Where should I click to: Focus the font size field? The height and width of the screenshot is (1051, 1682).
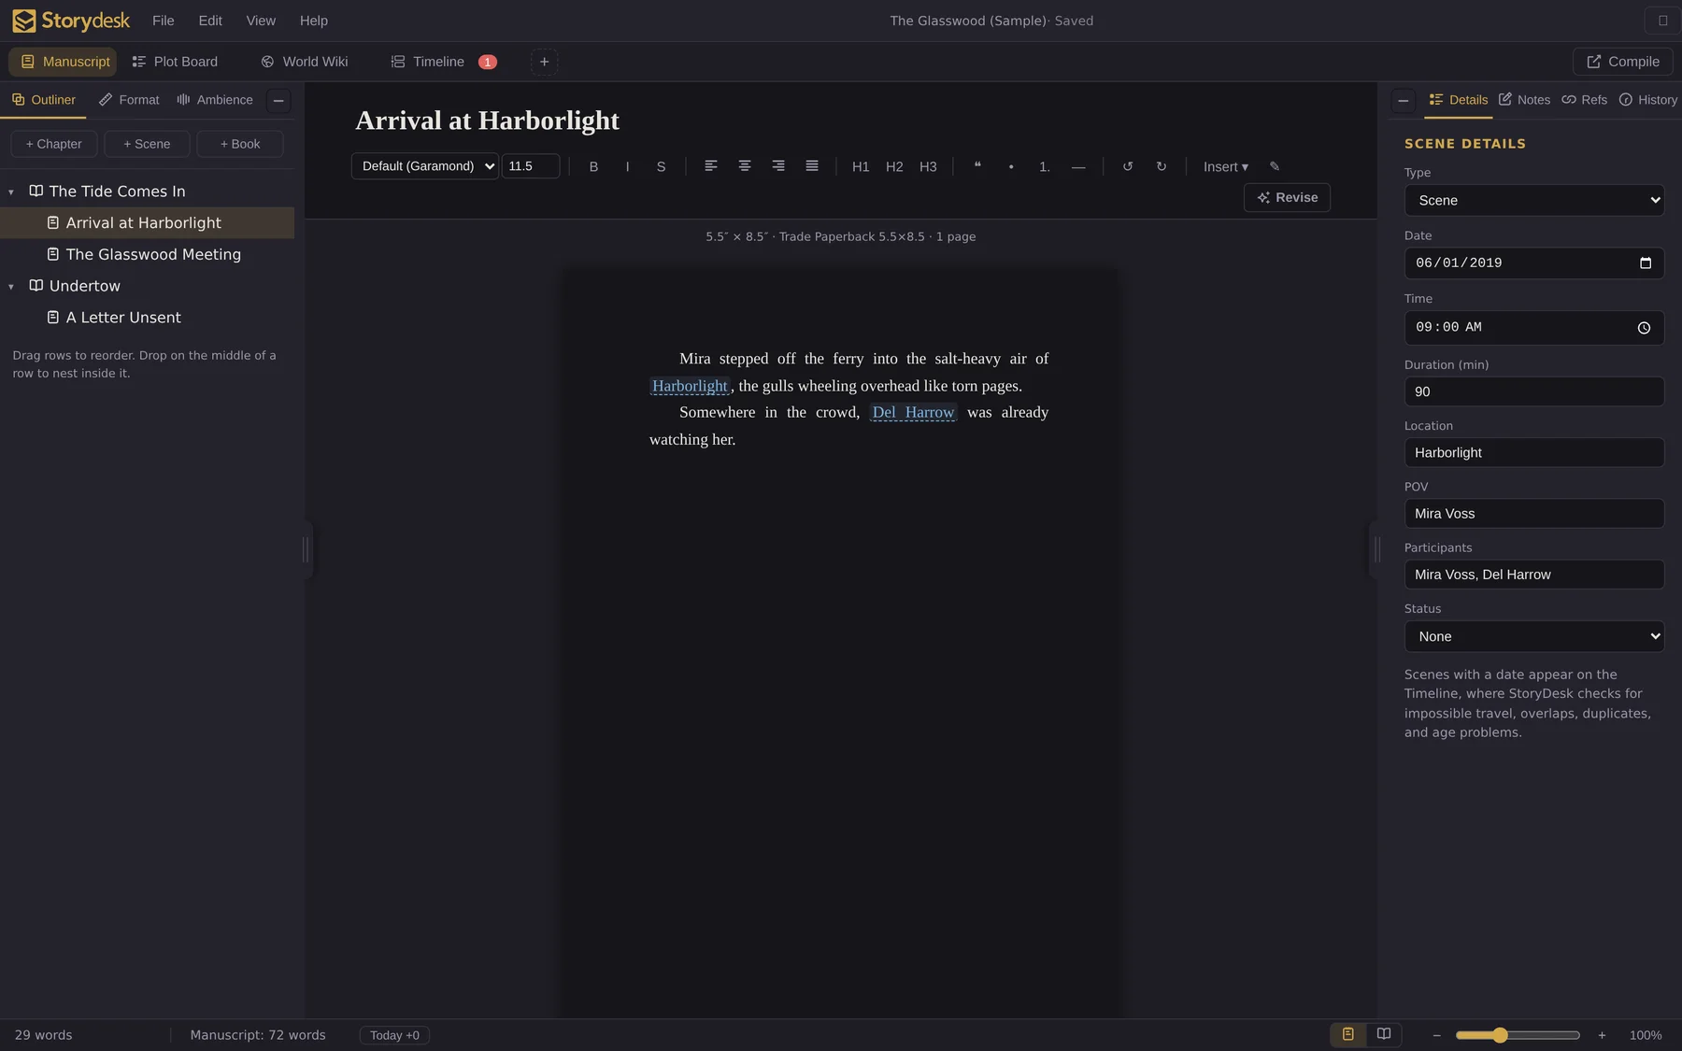pyautogui.click(x=531, y=166)
